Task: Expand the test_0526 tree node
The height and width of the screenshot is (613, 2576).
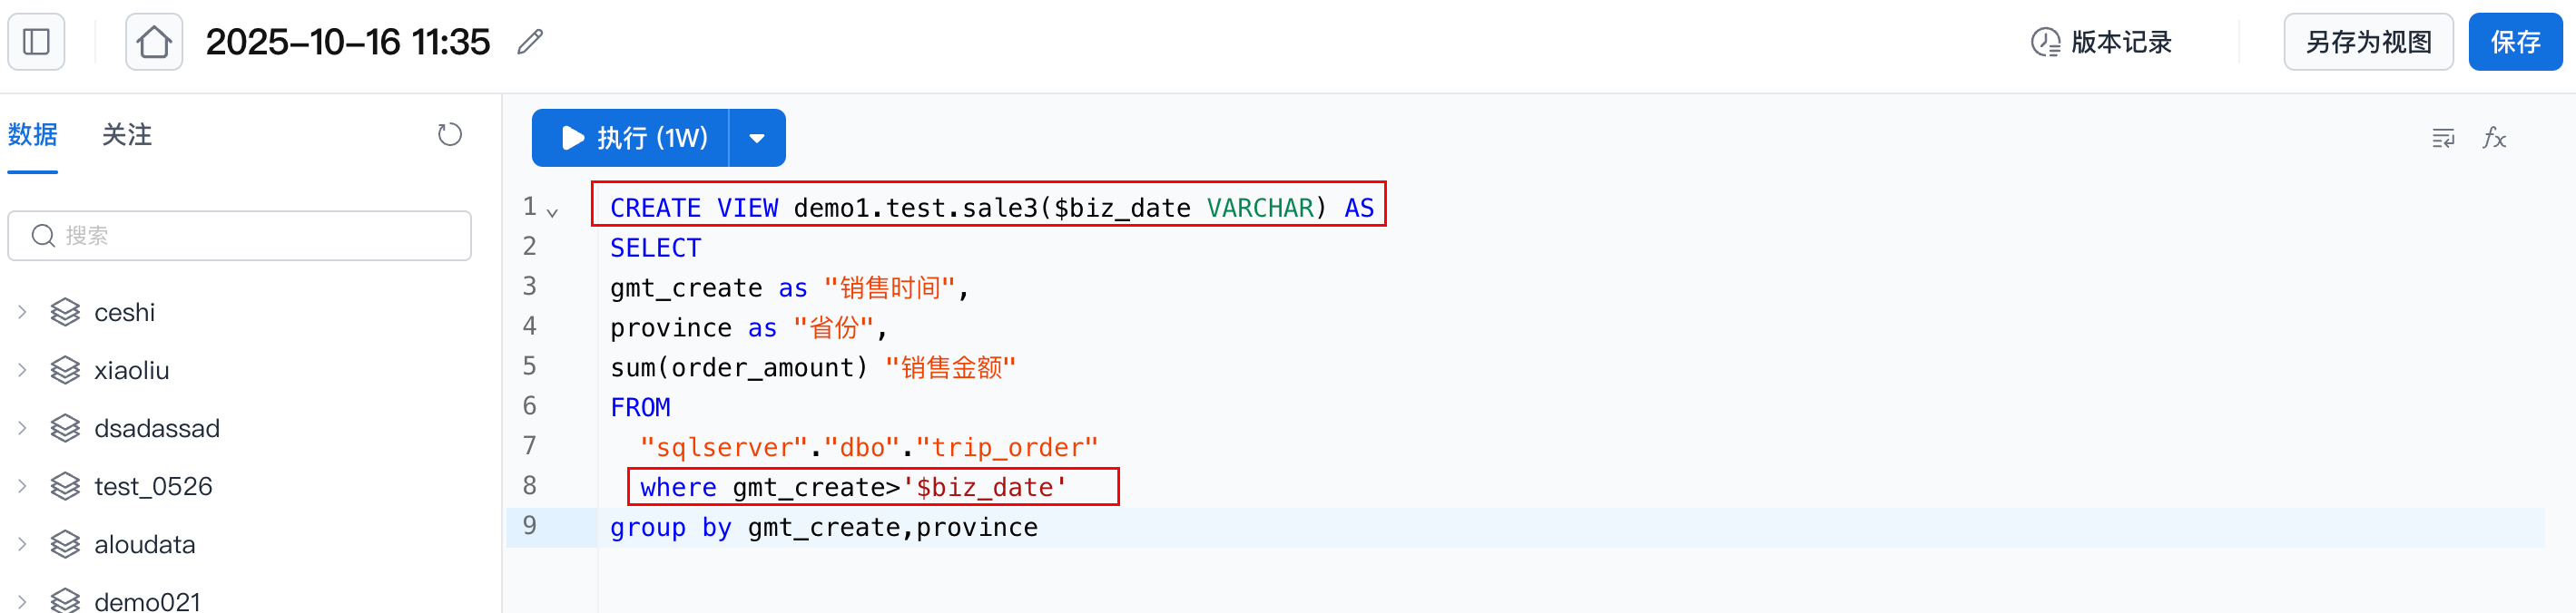Action: coord(22,486)
